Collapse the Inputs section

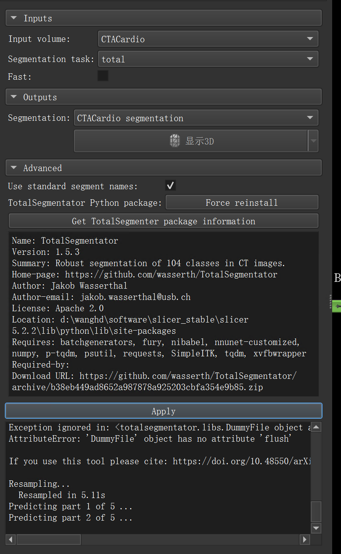coord(13,18)
